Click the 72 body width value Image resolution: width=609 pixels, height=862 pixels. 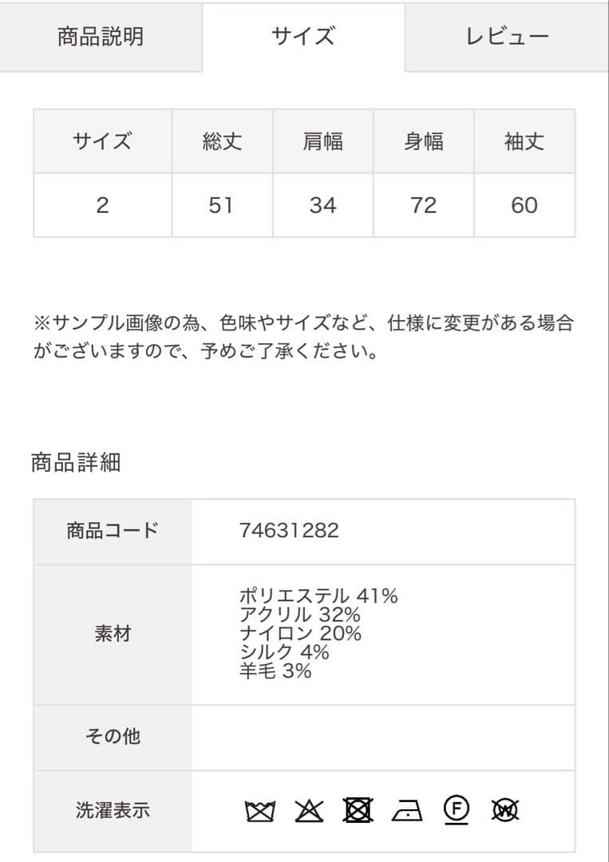coord(423,205)
